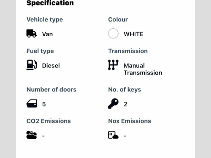The image size is (211, 158).
Task: Click the Colour label
Action: pyautogui.click(x=118, y=19)
